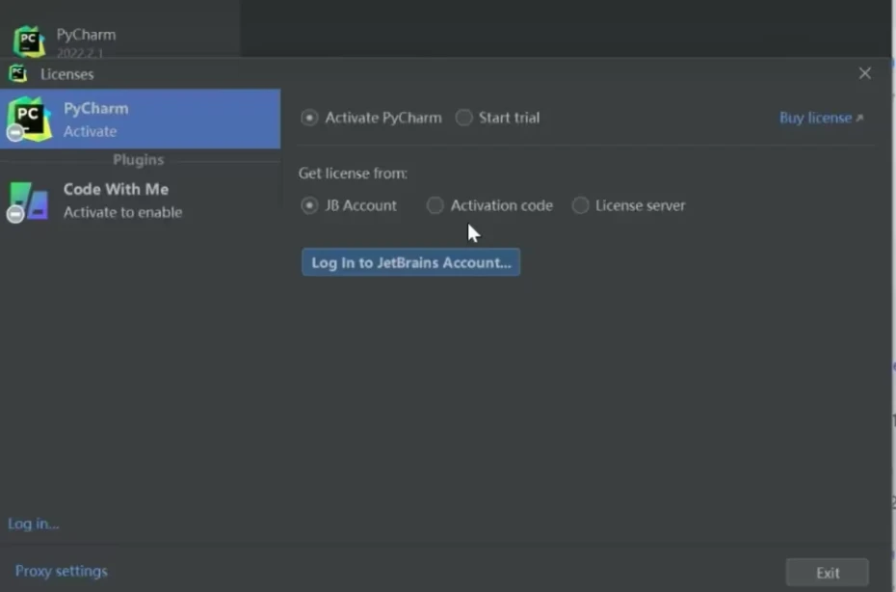Click PyCharm 2022.2.1 logo in background window
Screen dimensions: 896x592
pyautogui.click(x=29, y=41)
